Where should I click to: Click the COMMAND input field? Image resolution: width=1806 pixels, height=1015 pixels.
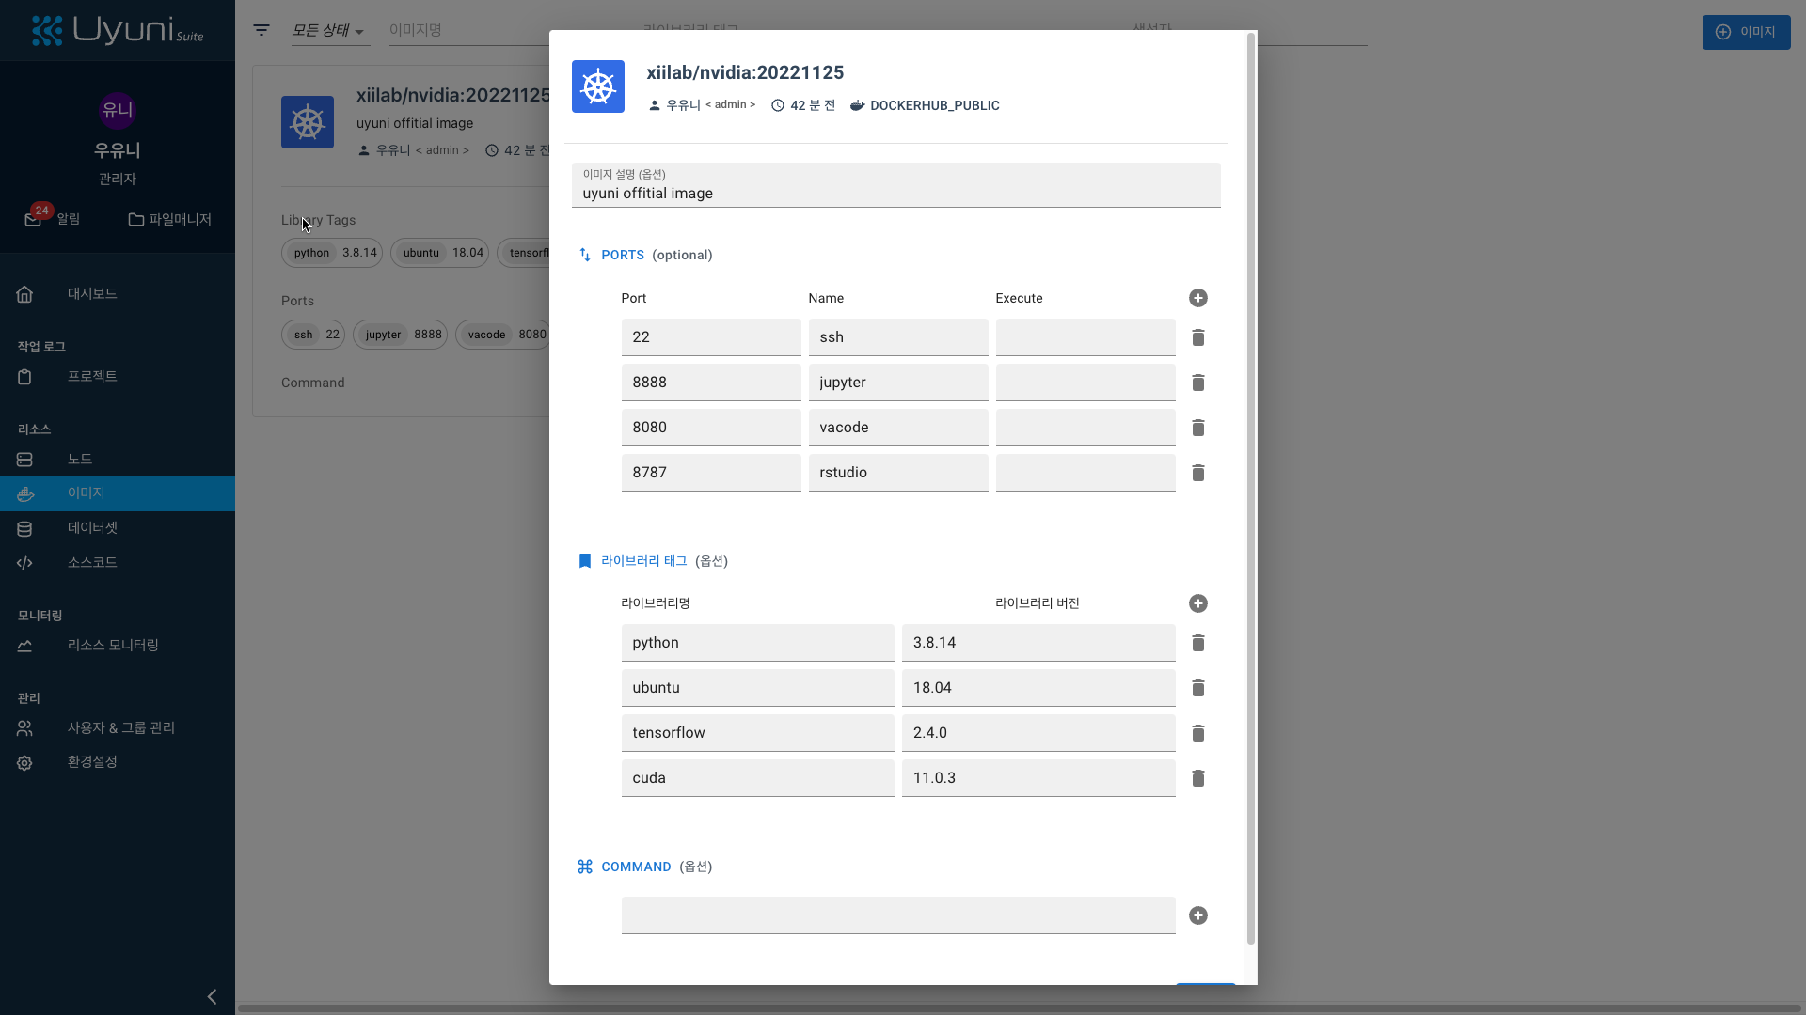click(x=898, y=915)
